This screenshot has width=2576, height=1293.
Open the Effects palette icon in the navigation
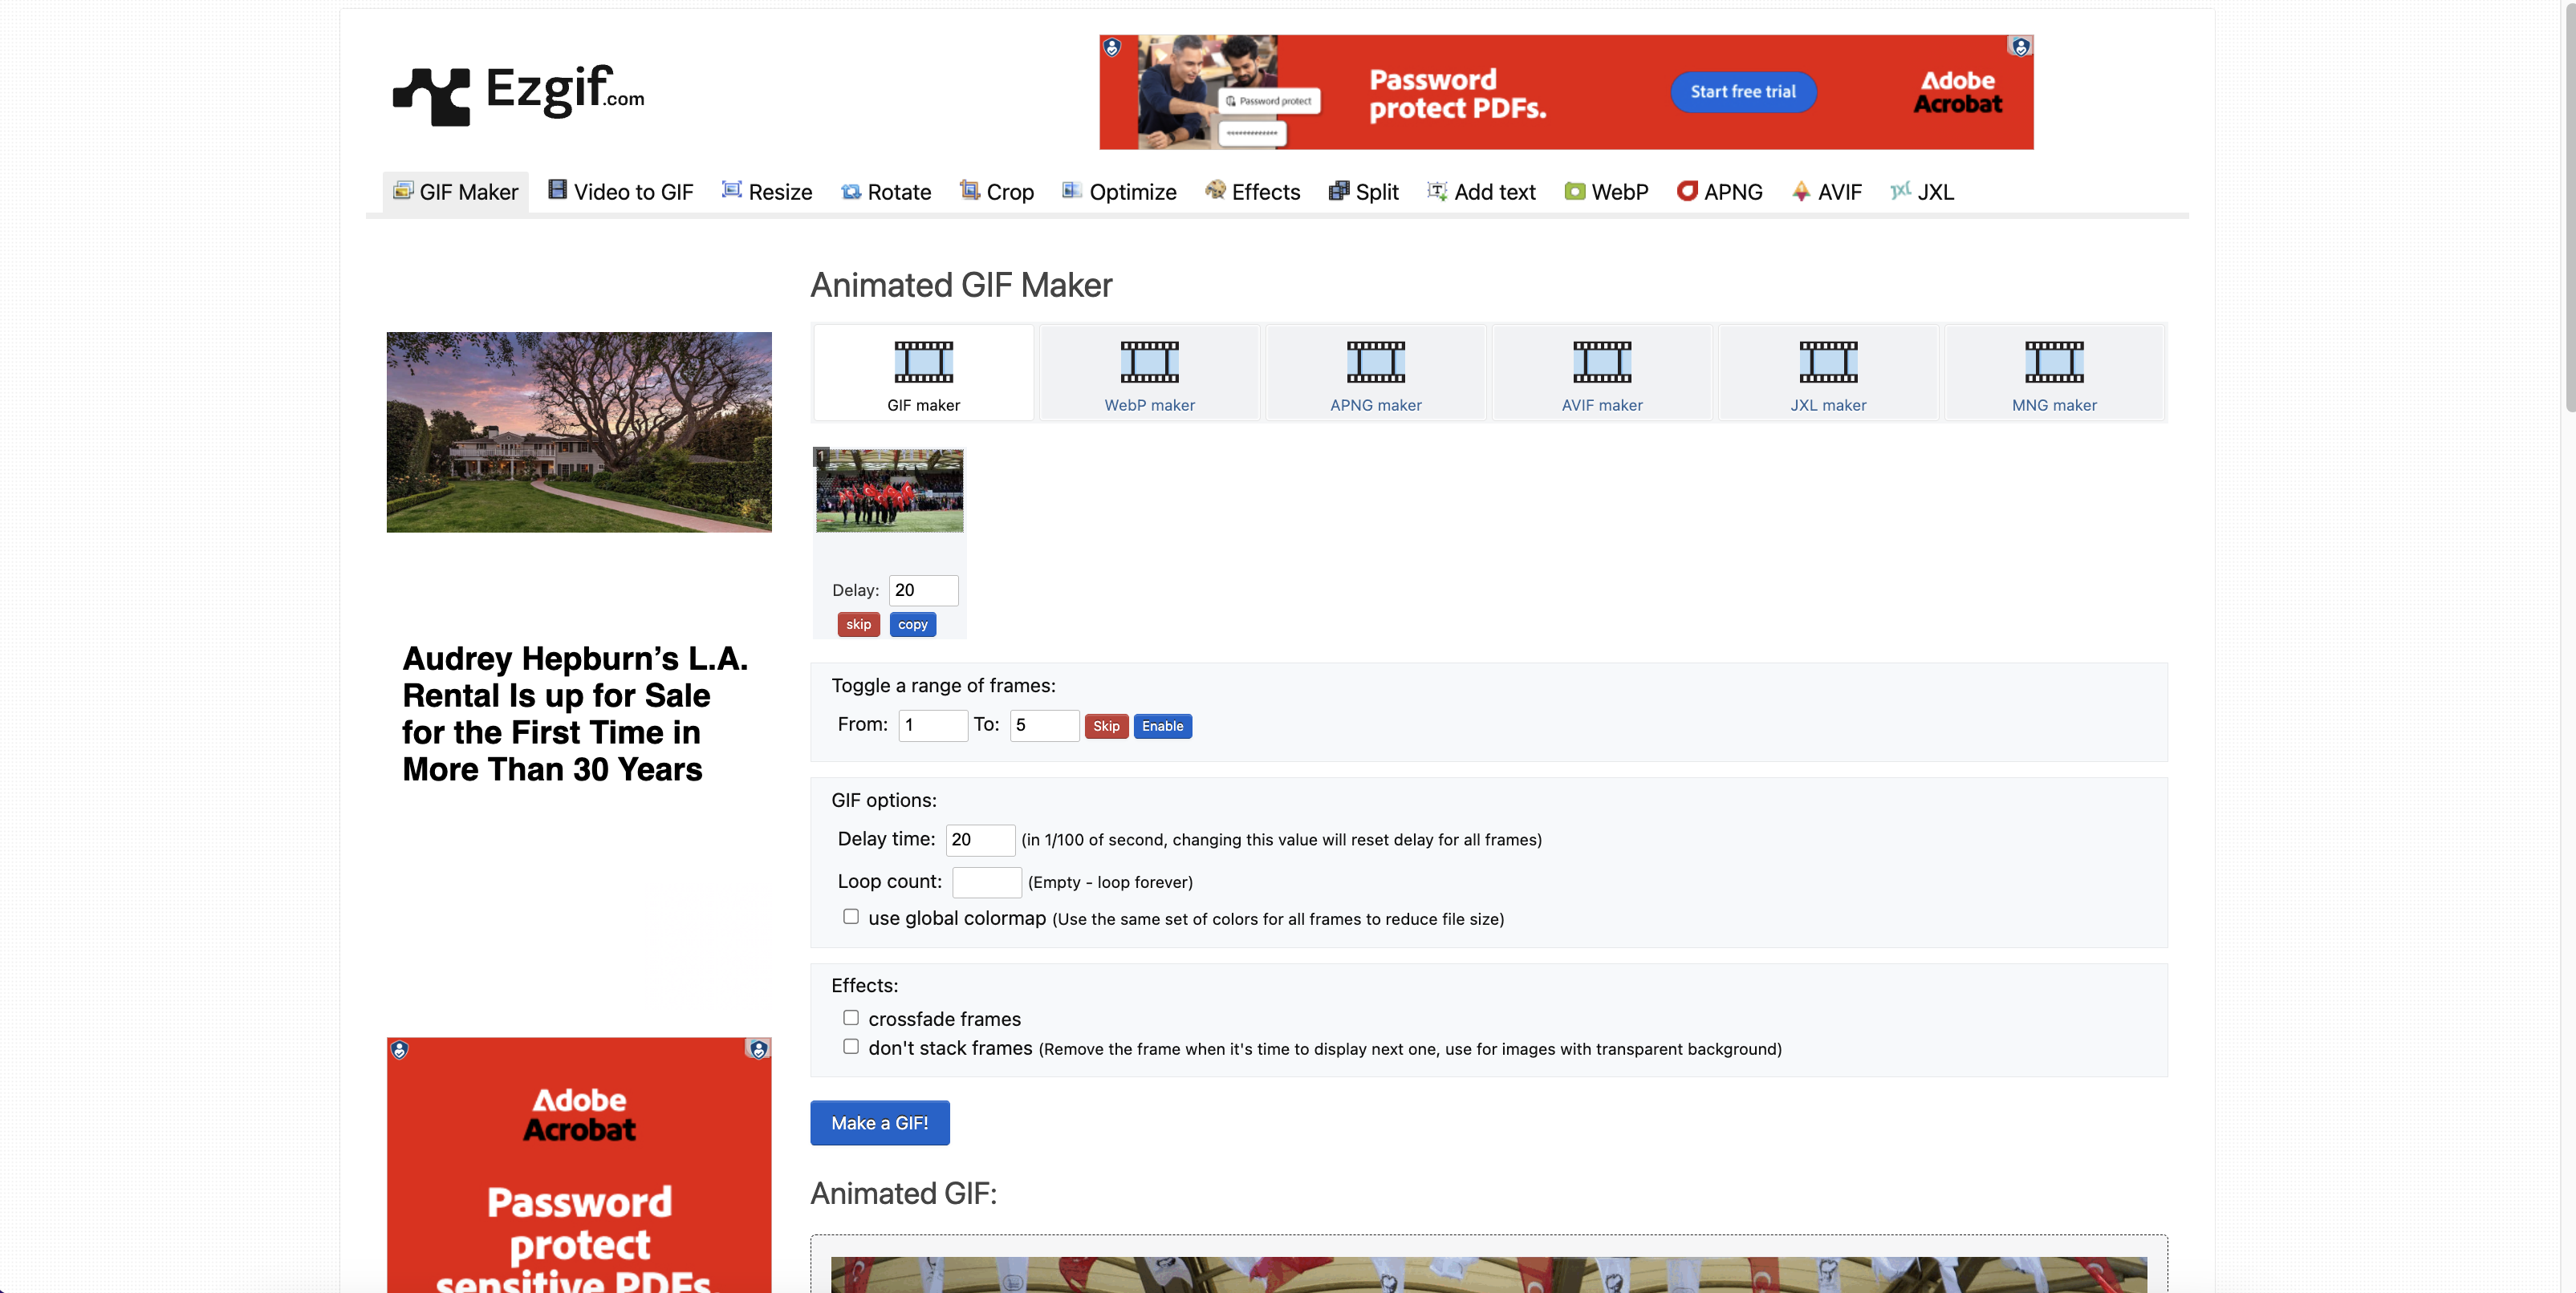[x=1215, y=190]
